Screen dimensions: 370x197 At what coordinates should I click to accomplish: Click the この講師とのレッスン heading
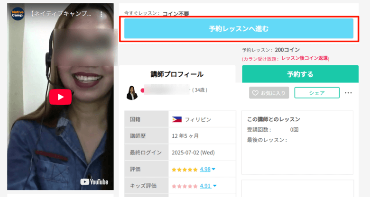pyautogui.click(x=274, y=119)
